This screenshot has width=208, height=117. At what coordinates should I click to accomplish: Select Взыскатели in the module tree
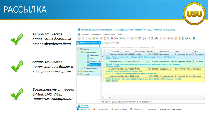(94, 56)
